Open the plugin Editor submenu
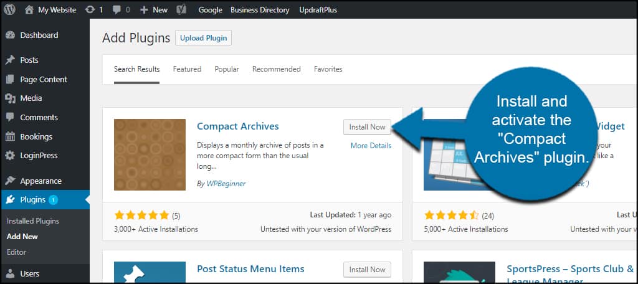Viewport: 638px width, 284px height. click(x=16, y=252)
